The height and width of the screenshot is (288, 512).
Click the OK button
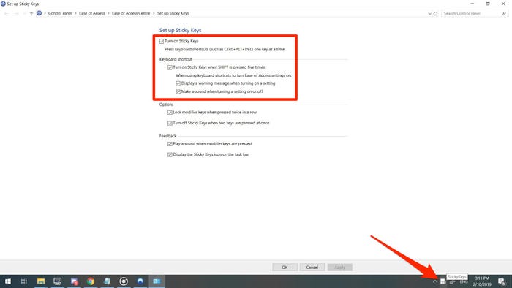[285, 267]
